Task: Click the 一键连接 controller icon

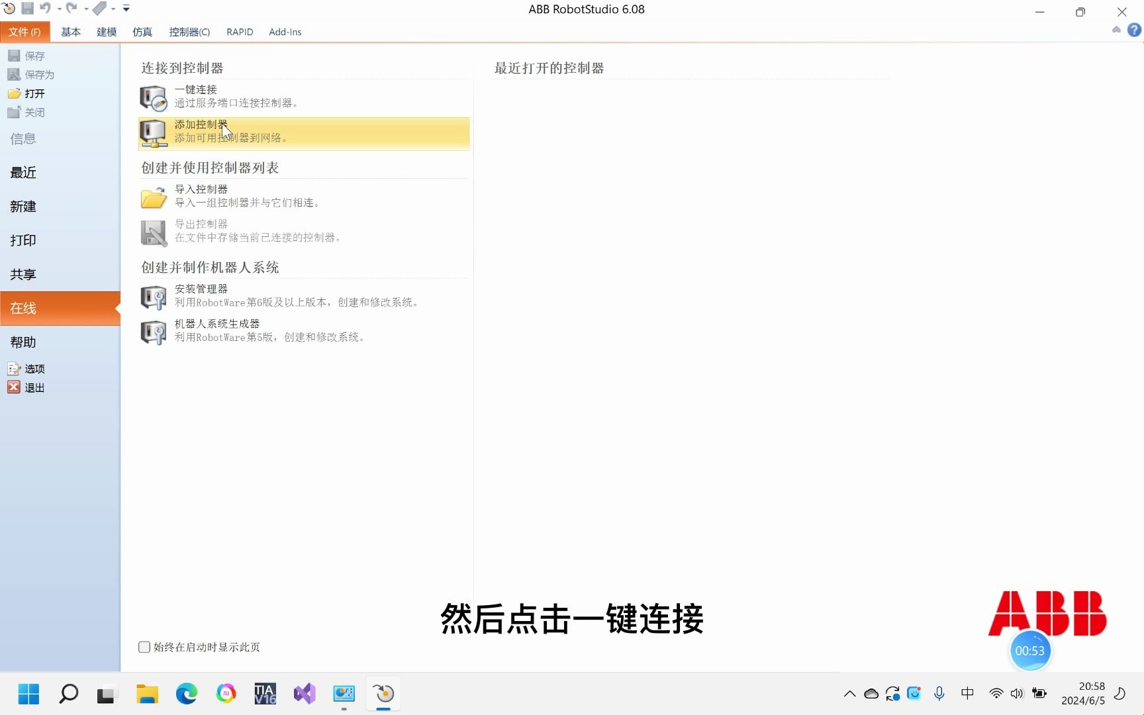Action: 154,98
